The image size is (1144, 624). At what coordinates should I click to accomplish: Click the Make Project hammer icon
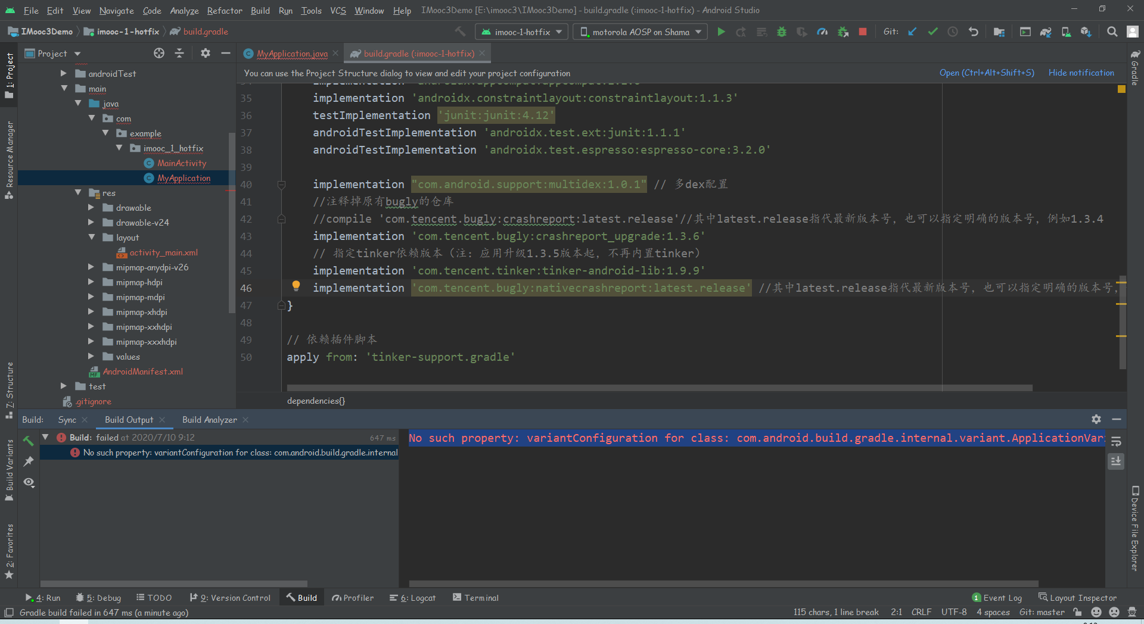click(460, 32)
